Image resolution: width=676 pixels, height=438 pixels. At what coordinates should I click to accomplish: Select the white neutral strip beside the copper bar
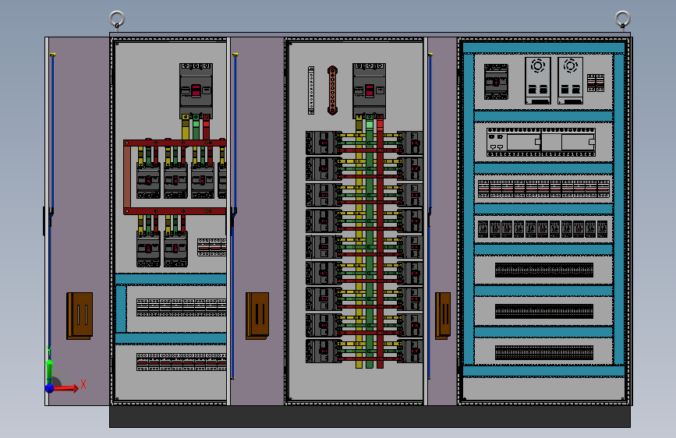pyautogui.click(x=311, y=90)
